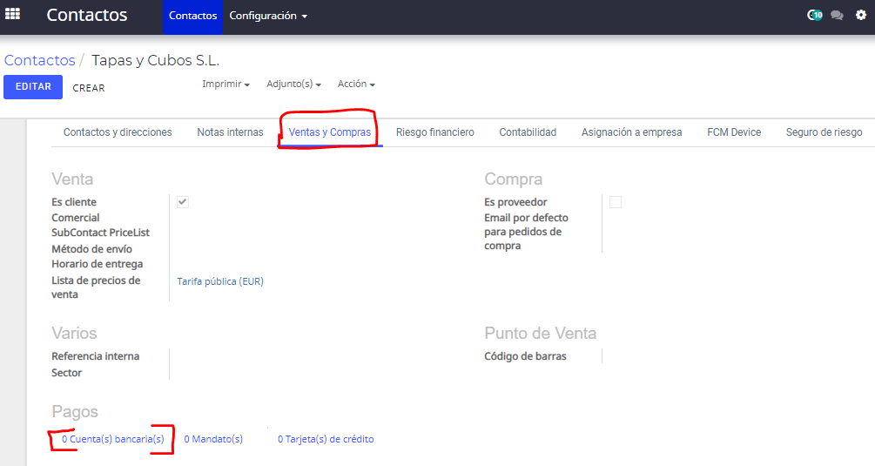Click the 'Horario de entrega' label

pos(98,264)
